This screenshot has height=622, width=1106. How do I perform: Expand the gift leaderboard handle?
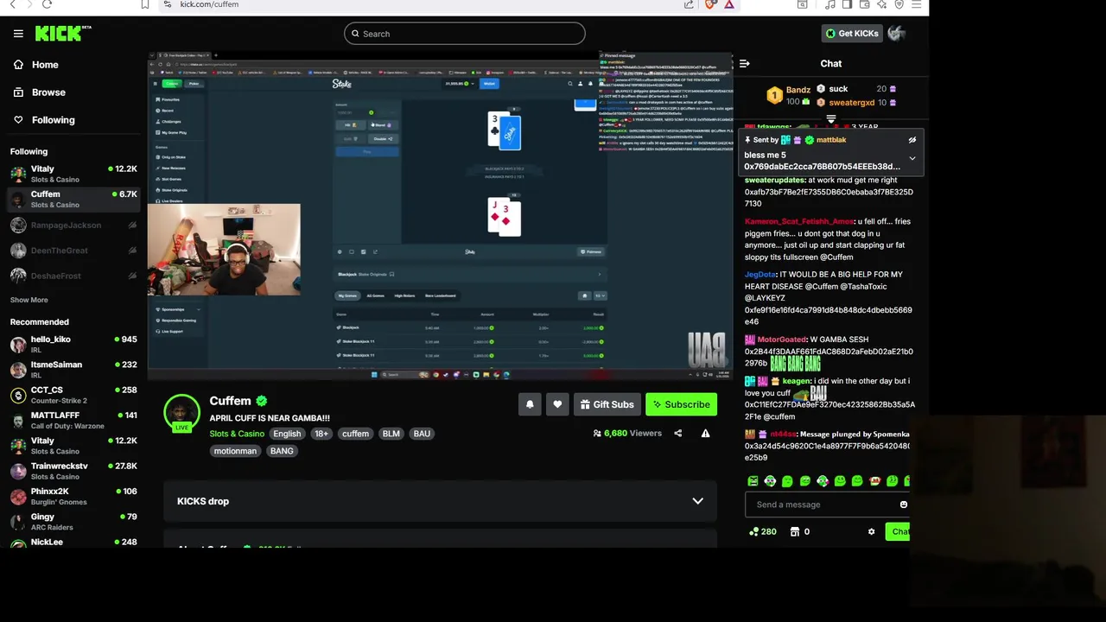click(831, 119)
